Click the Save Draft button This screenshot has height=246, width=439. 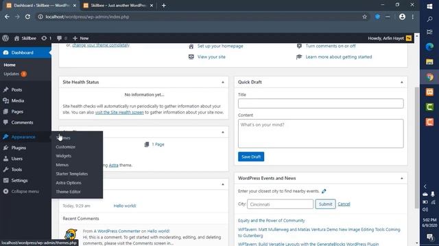(251, 156)
